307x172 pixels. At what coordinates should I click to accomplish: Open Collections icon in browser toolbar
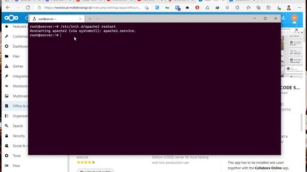point(259,8)
